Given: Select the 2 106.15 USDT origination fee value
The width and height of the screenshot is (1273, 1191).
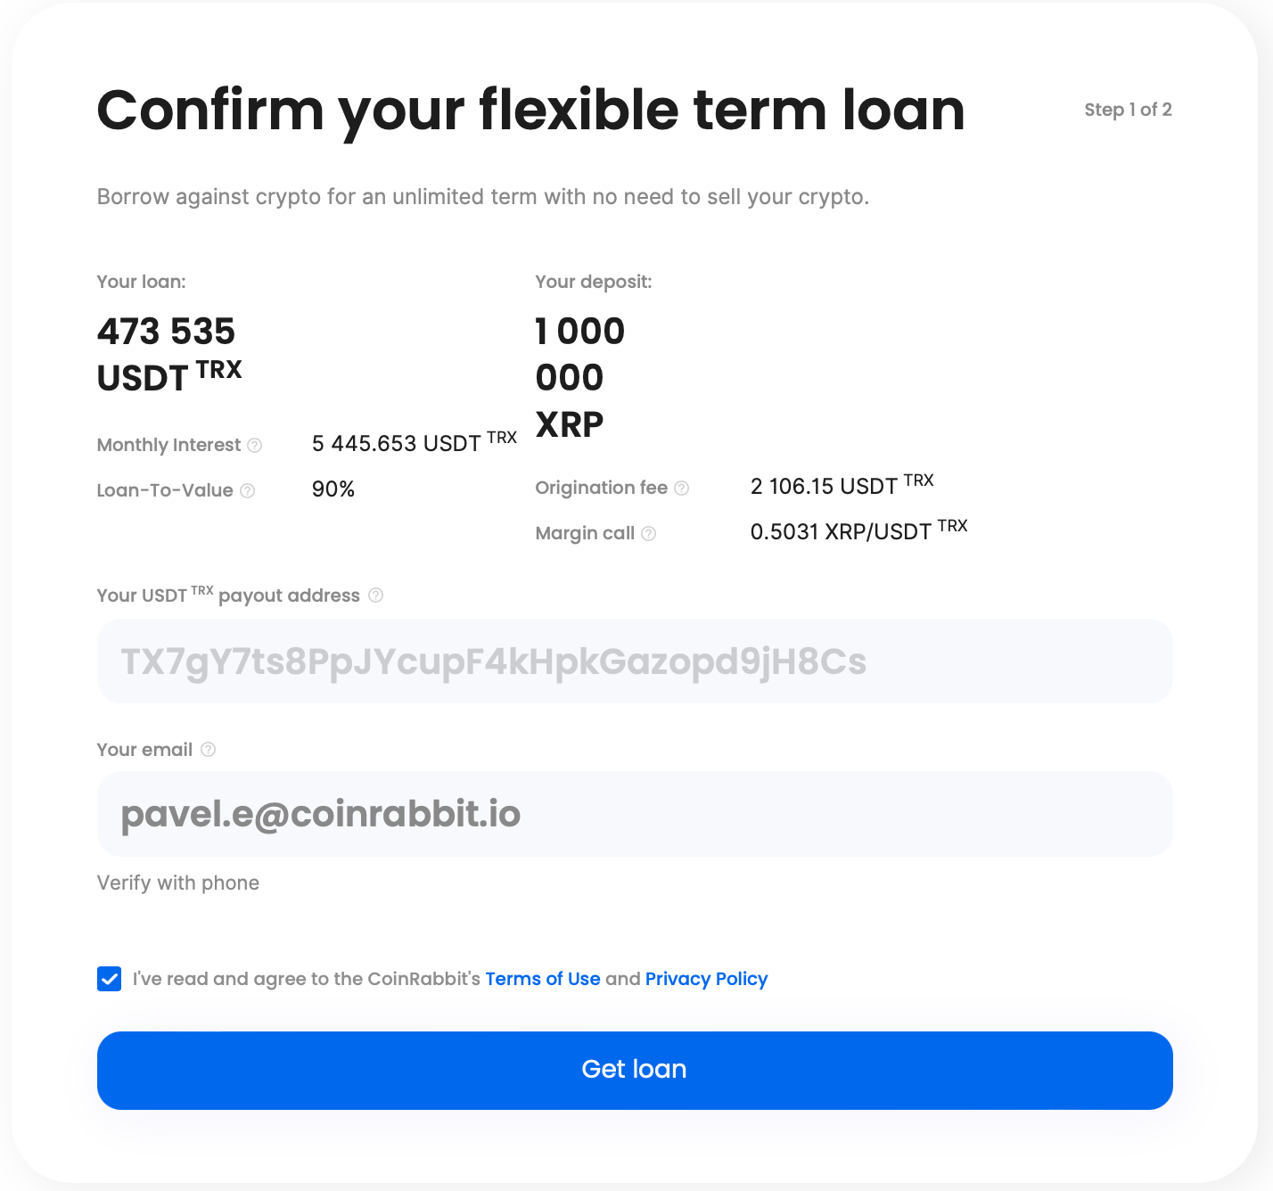Looking at the screenshot, I should pos(842,486).
